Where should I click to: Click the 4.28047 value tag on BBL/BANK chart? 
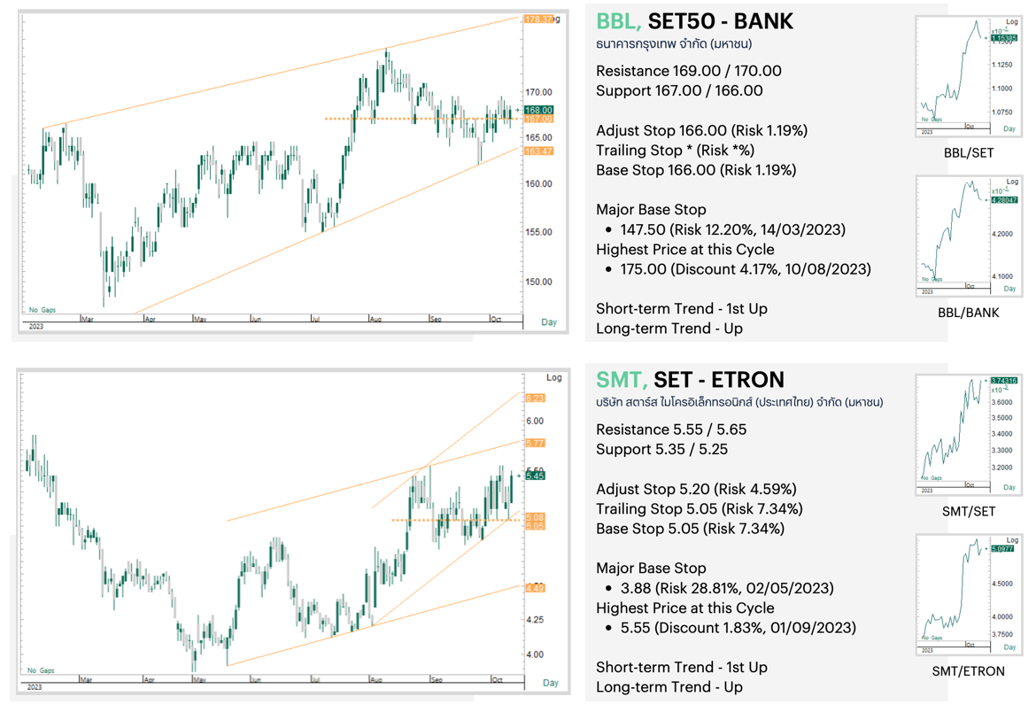[x=1003, y=199]
